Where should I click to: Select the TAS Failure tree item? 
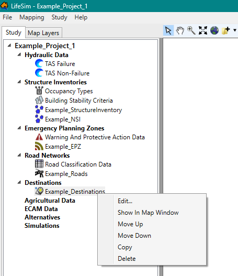(60, 64)
